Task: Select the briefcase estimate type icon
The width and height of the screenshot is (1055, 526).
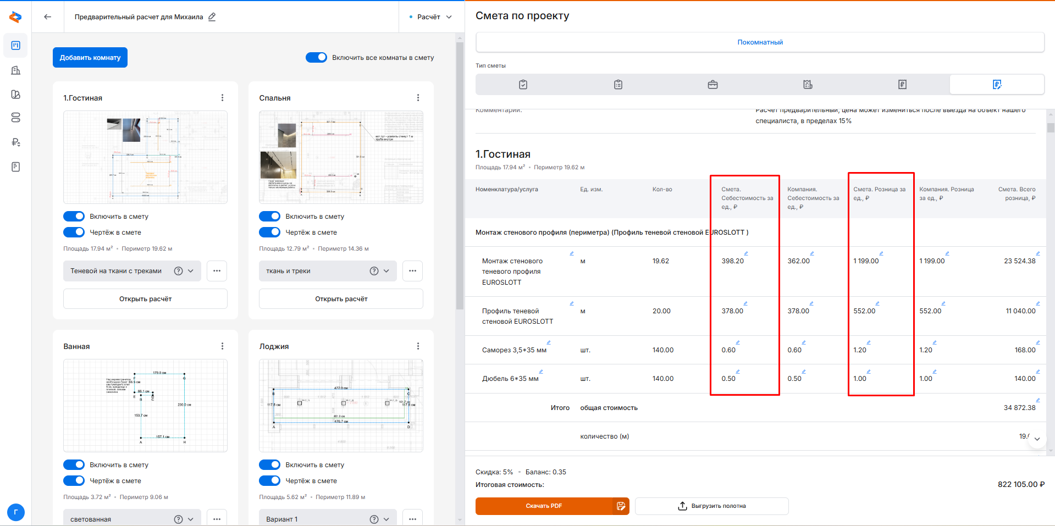Action: pyautogui.click(x=712, y=85)
